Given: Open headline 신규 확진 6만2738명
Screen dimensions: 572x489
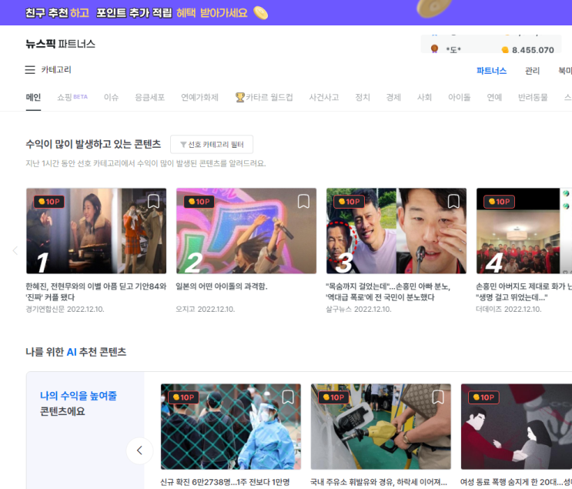Looking at the screenshot, I should coord(225,482).
